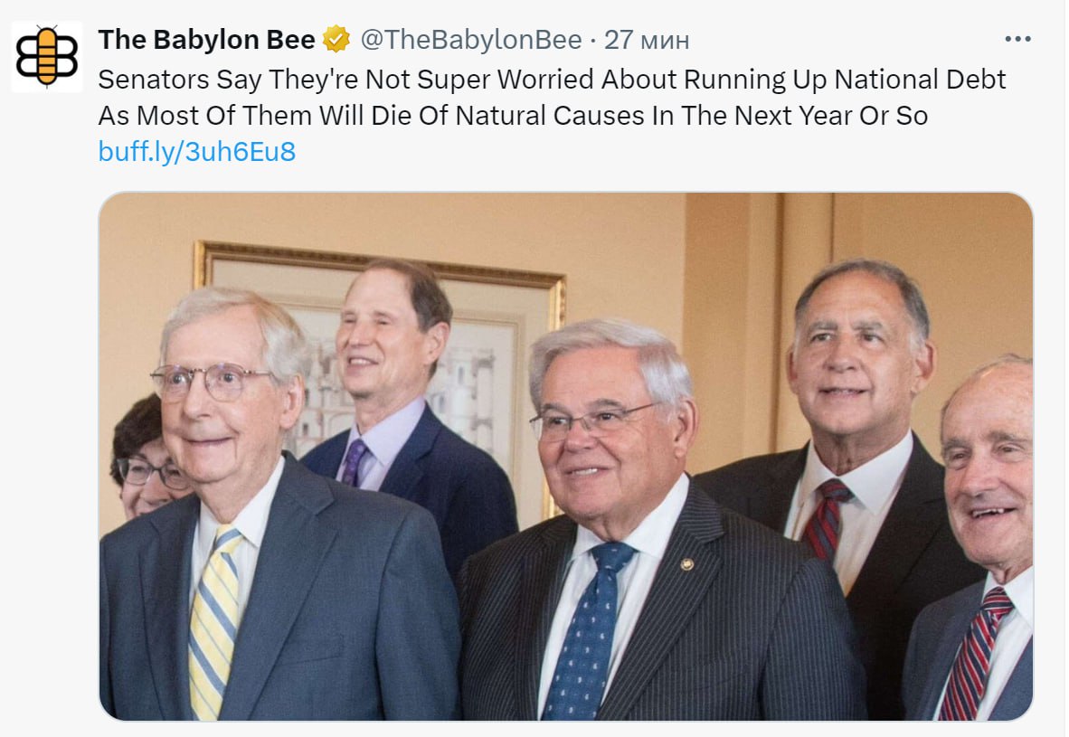Click the blue dotted tie in photo

tap(588, 629)
